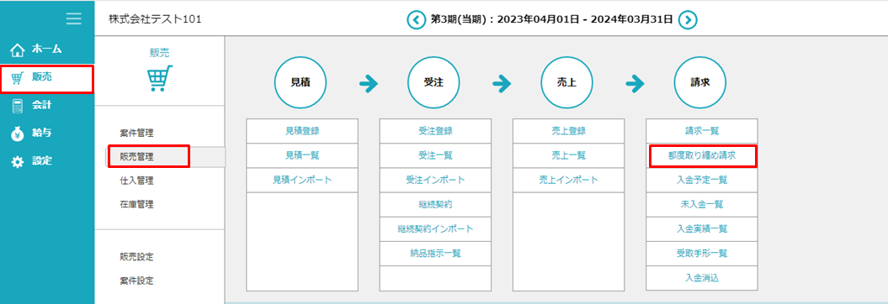Open 都度取り纏め請求
Viewport: 888px width, 304px height.
pyautogui.click(x=702, y=156)
